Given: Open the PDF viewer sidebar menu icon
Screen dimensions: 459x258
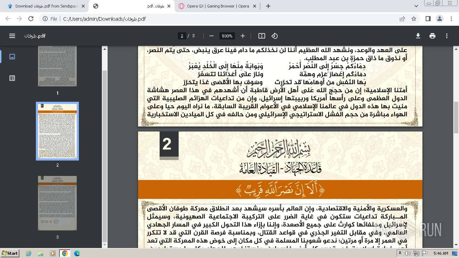Looking at the screenshot, I should pos(12,36).
